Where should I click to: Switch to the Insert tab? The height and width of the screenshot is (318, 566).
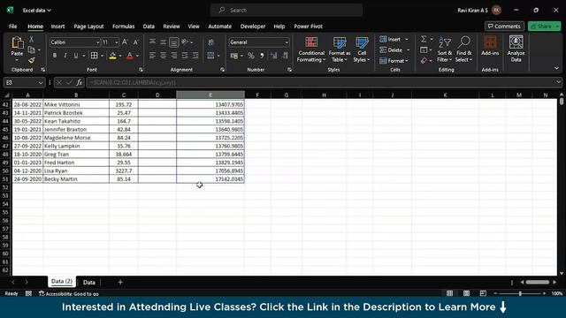click(57, 26)
